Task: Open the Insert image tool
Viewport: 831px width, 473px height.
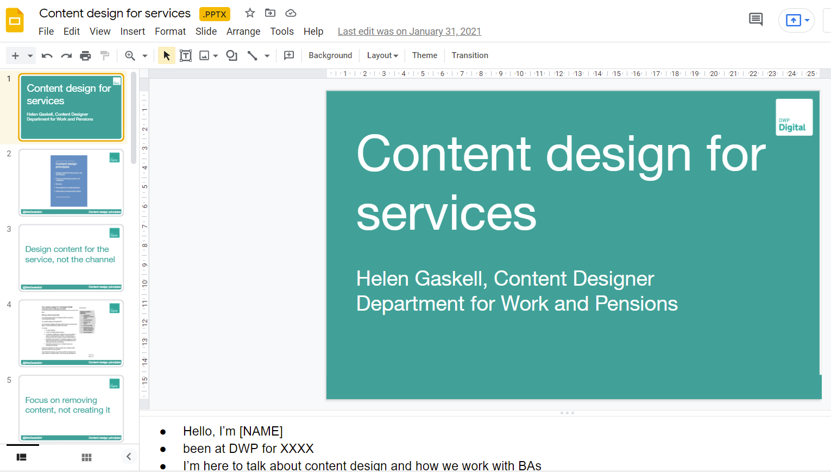Action: click(x=205, y=55)
